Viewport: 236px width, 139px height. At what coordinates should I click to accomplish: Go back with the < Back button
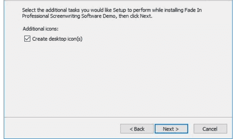click(137, 129)
